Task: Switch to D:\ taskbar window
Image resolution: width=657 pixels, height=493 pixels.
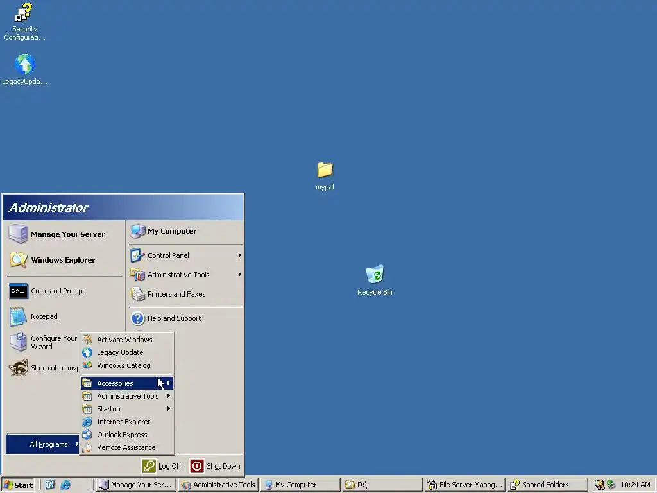Action: pyautogui.click(x=382, y=485)
